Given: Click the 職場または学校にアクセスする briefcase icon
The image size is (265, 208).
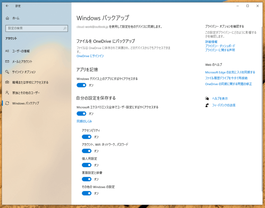Looking at the screenshot, I should (7, 82).
